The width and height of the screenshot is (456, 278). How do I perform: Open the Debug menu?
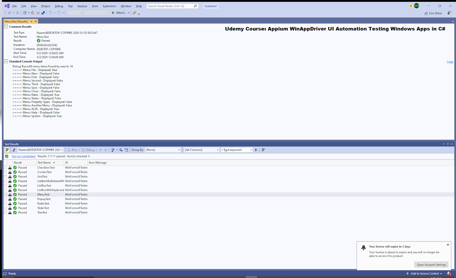pyautogui.click(x=59, y=6)
